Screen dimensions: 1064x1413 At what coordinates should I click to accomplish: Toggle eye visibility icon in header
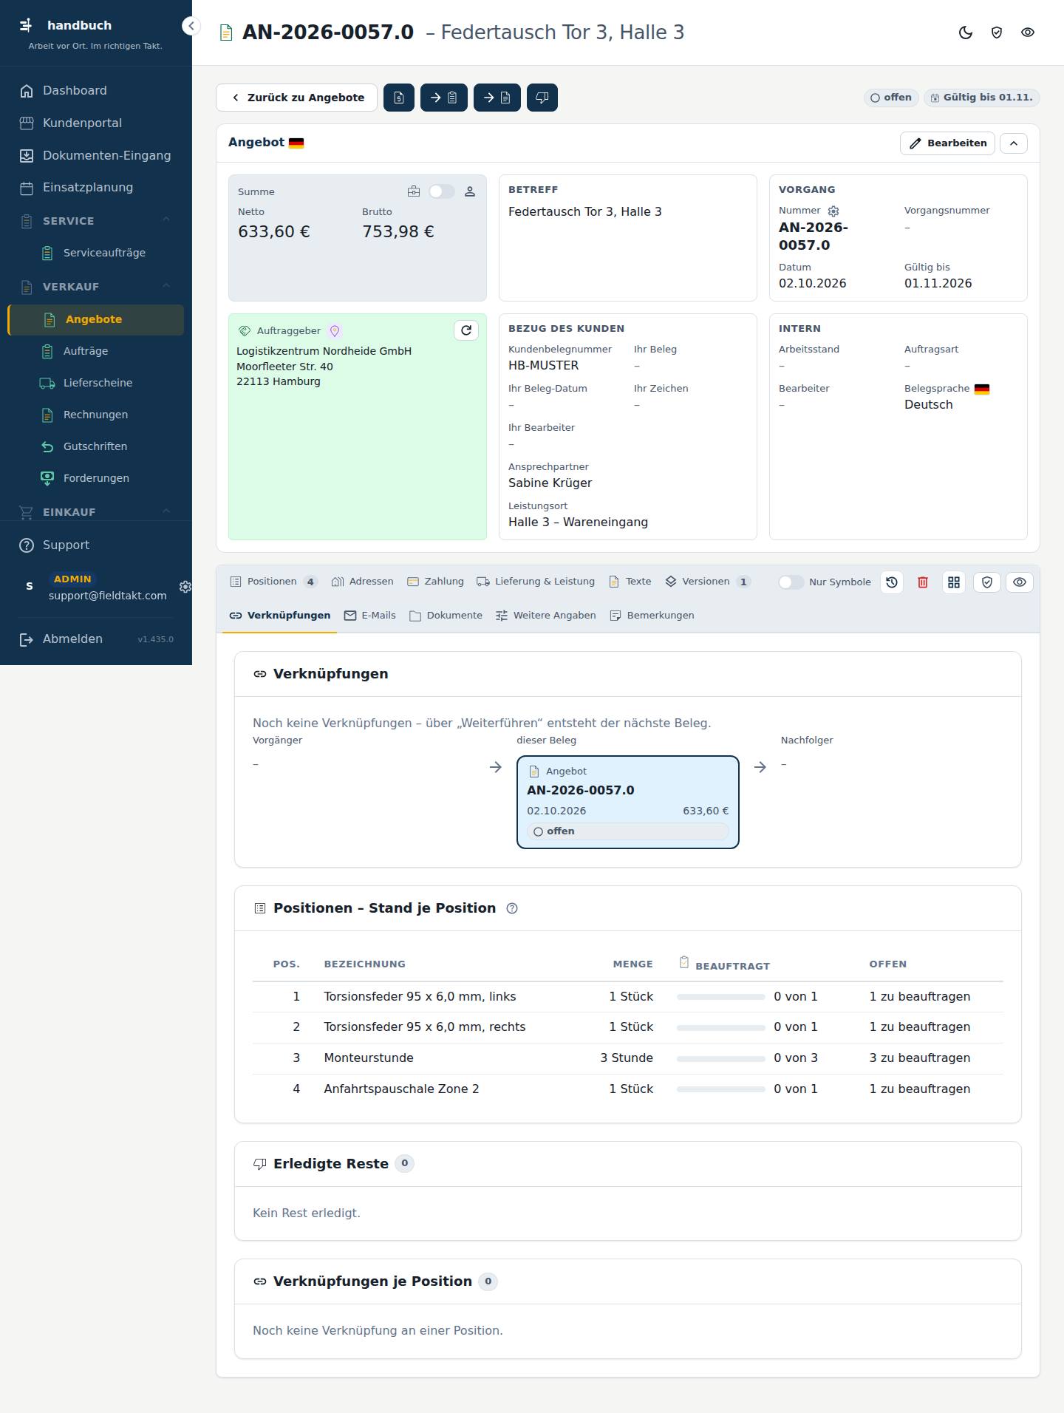1027,33
